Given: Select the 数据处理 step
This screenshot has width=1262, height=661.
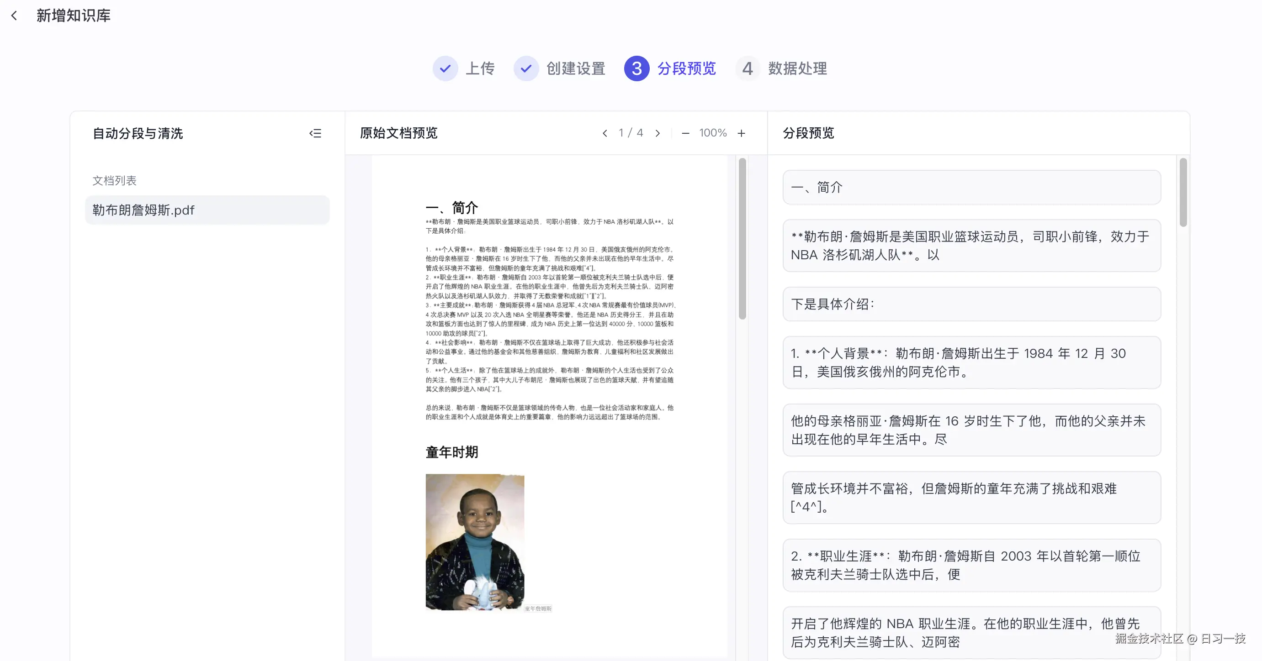Looking at the screenshot, I should (x=796, y=68).
